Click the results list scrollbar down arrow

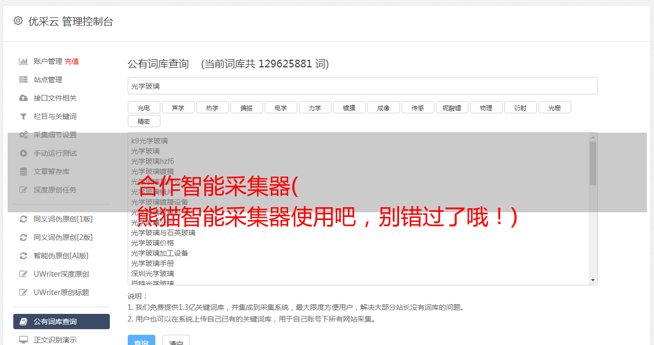(593, 280)
